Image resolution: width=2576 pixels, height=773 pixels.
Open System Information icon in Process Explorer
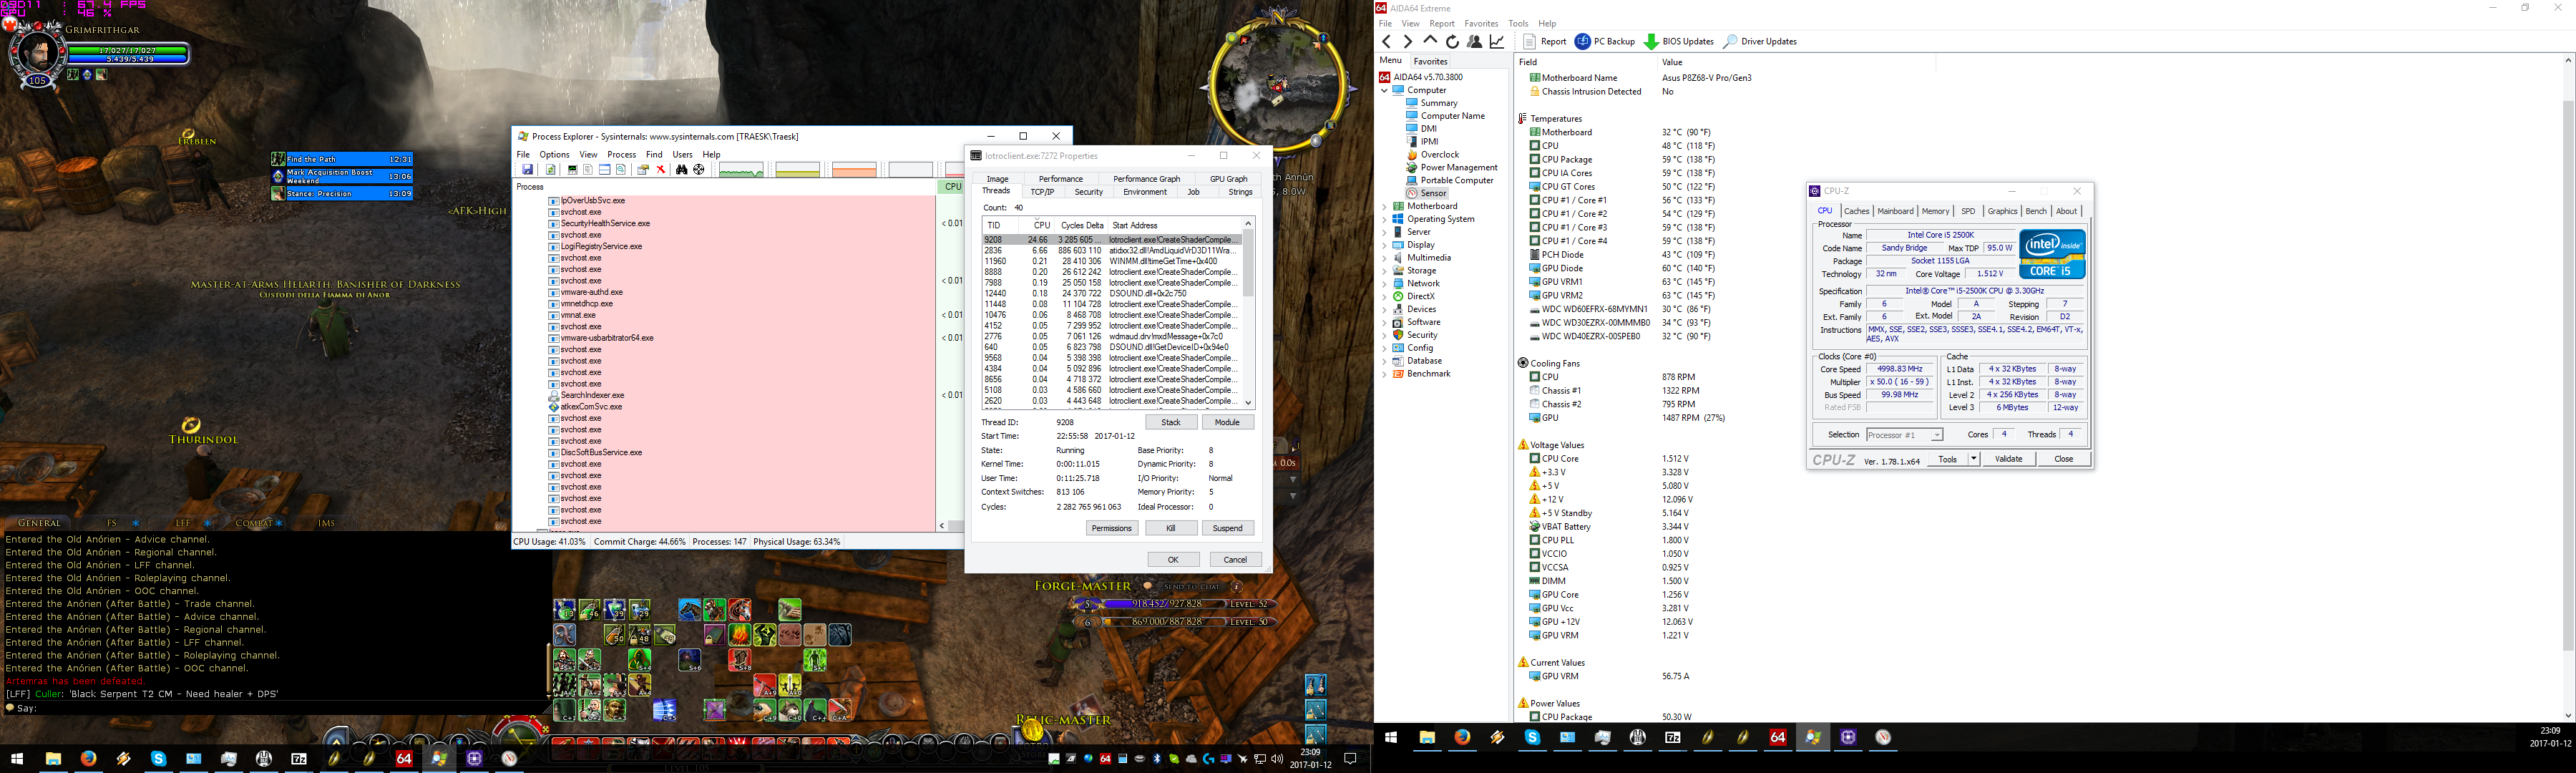point(573,170)
